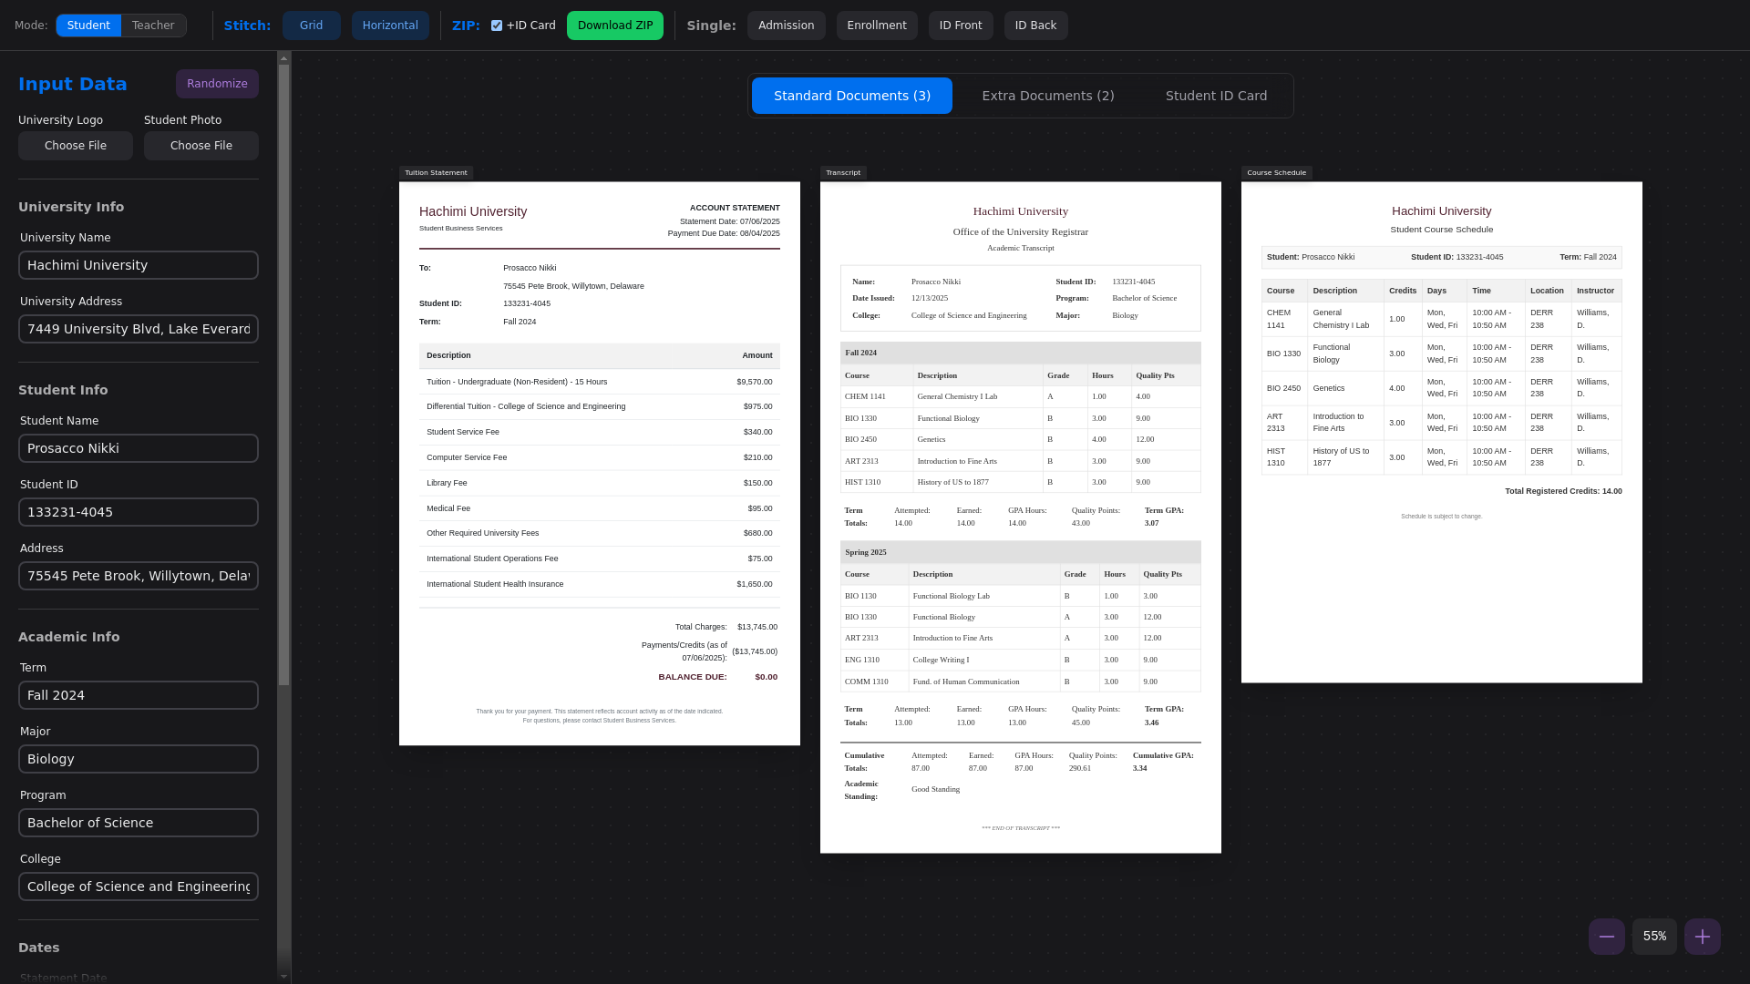Export single ID Back
This screenshot has width=1750, height=984.
(x=1036, y=26)
